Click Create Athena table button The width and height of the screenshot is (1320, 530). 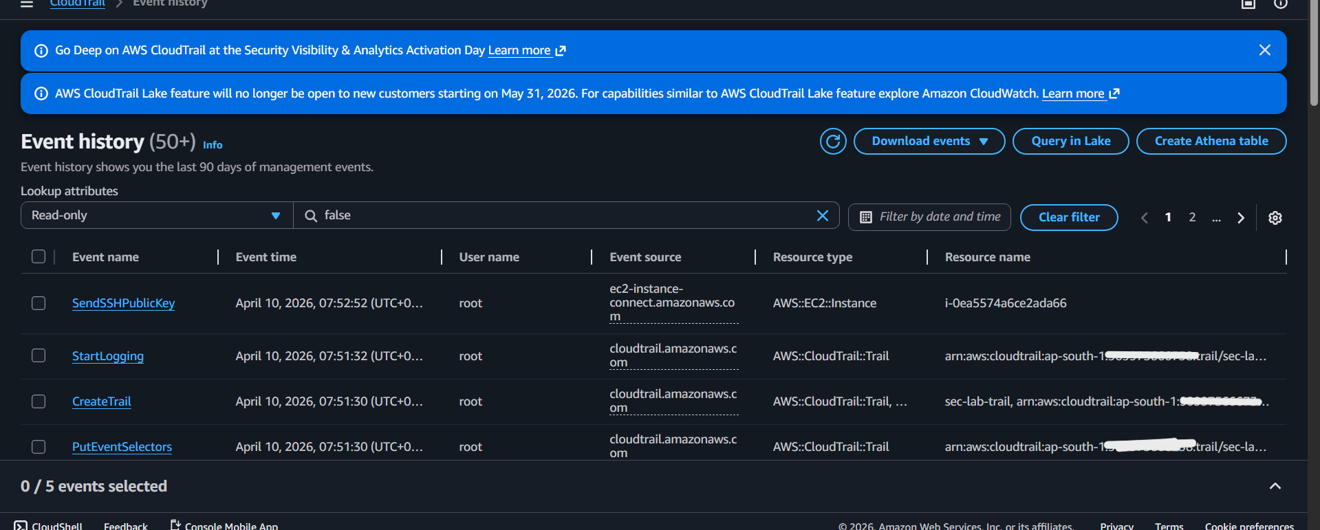click(1211, 141)
